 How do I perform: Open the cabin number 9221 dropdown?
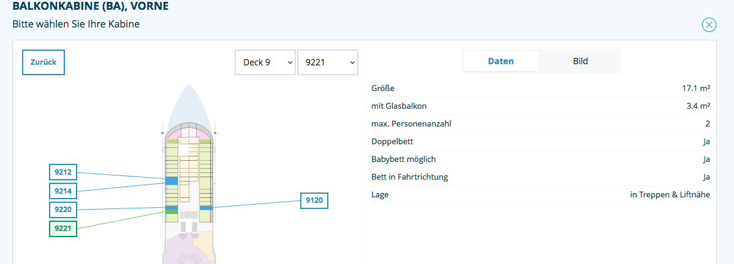click(327, 62)
